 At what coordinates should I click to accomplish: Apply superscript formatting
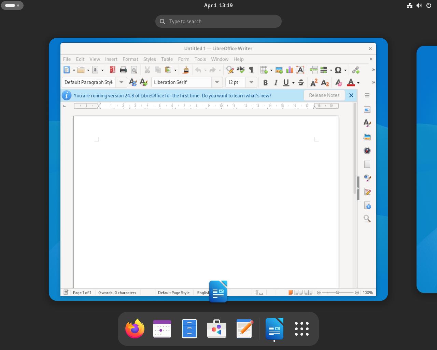click(314, 82)
